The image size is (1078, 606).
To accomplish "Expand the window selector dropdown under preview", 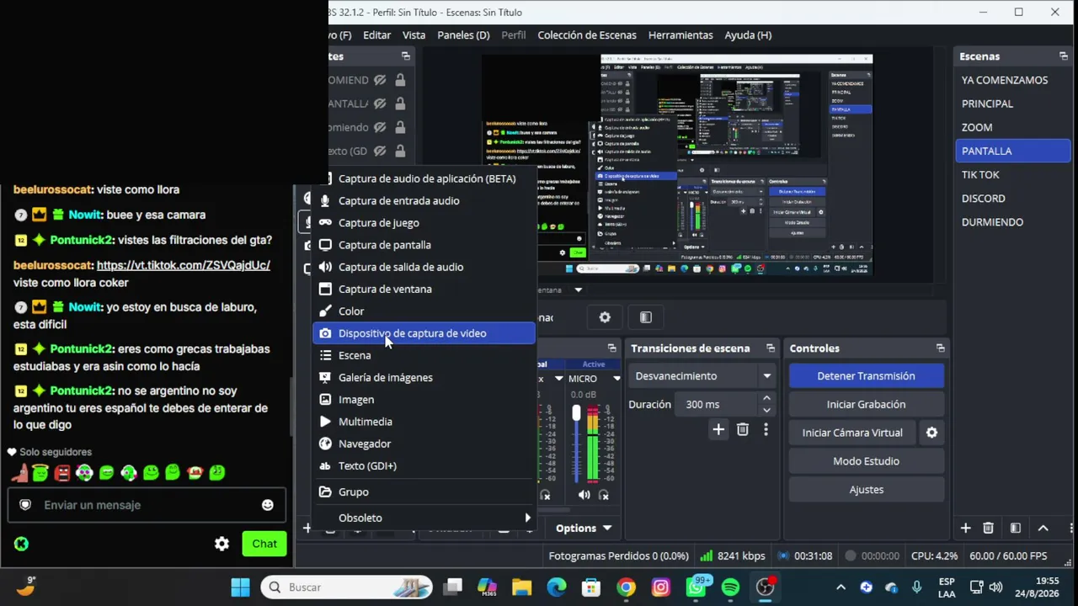I will [x=578, y=290].
